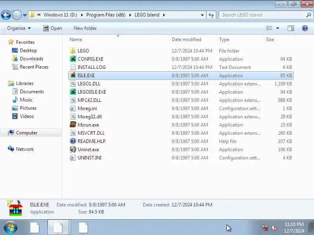Click the Forward navigation button
Screen dimensions: 314x235
(x=17, y=15)
